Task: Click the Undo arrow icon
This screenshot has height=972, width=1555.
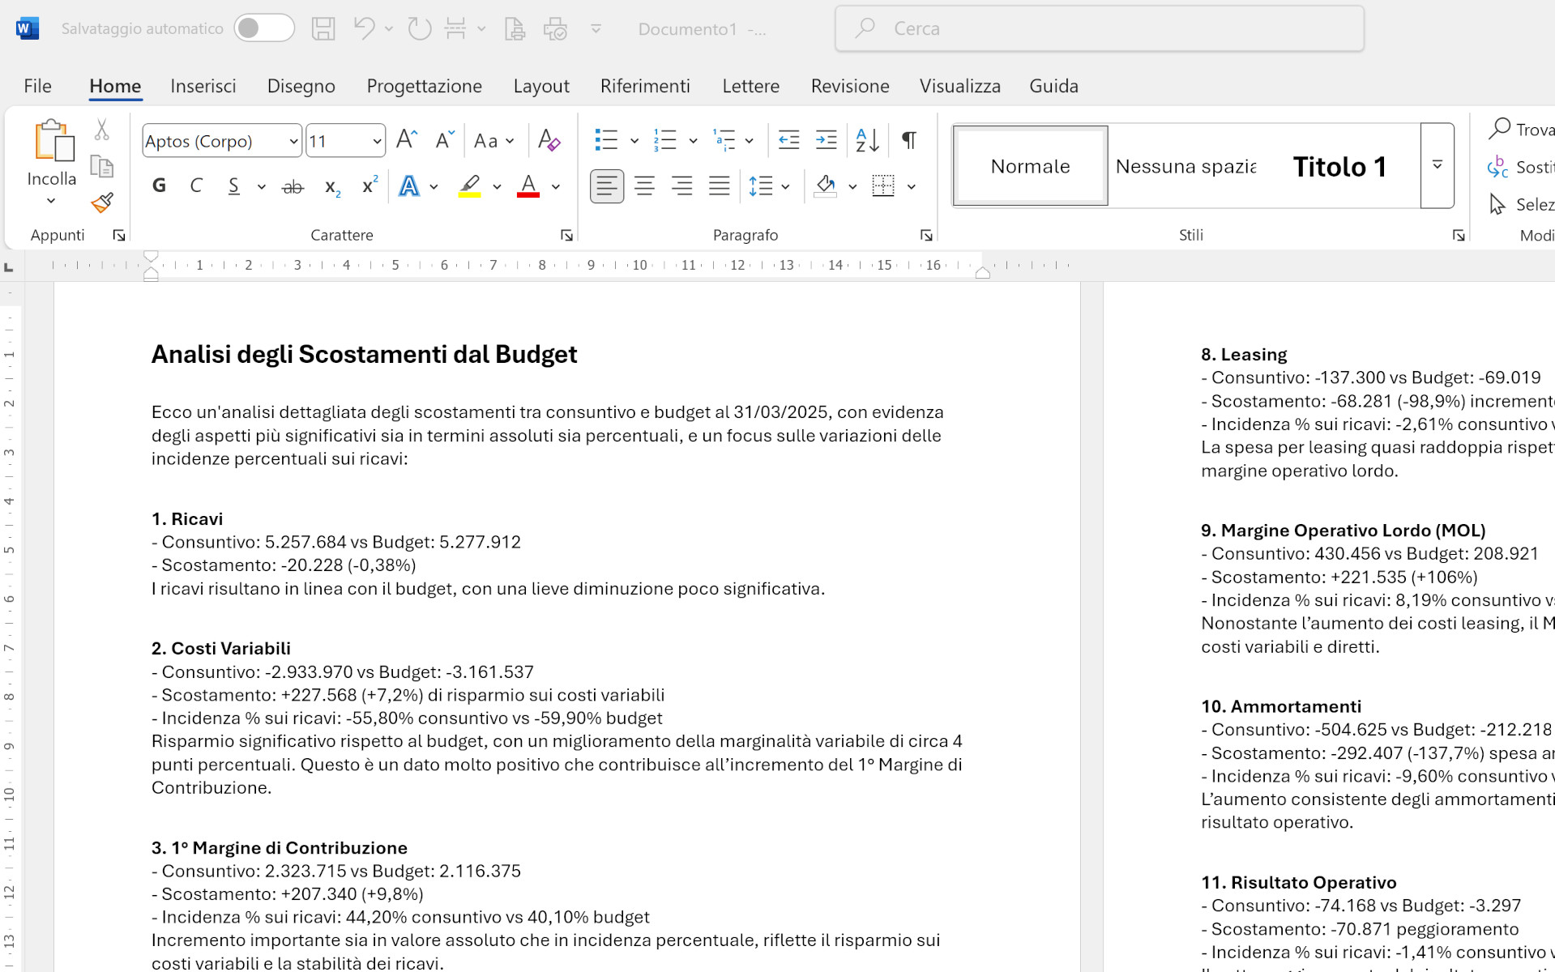Action: (x=364, y=28)
